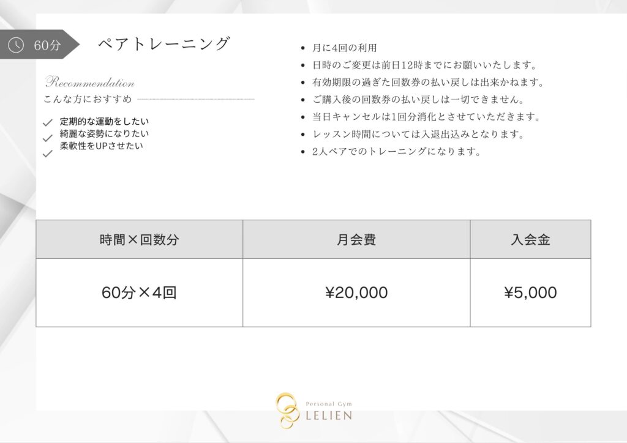Select the 60分 duration badge
Screen dimensions: 627x443
(39, 44)
